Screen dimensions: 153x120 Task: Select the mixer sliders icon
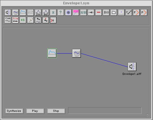[x=31, y=13]
